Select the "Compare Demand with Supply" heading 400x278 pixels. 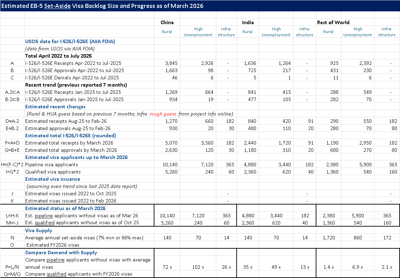[61, 252]
